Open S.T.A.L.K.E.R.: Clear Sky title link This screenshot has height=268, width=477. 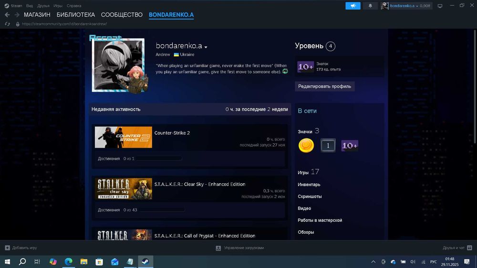click(x=200, y=184)
